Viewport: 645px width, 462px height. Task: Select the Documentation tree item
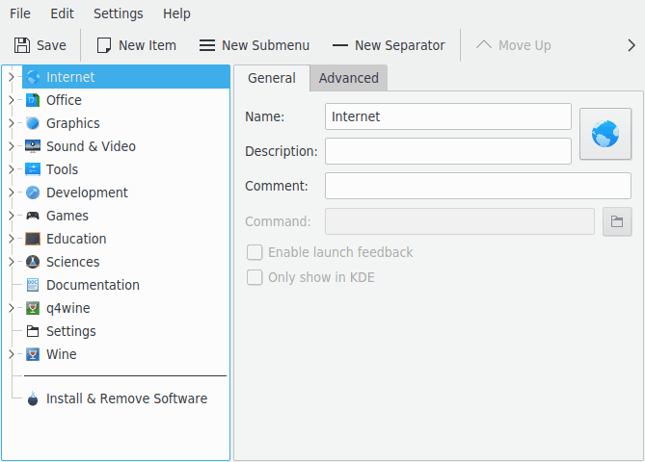tap(93, 285)
